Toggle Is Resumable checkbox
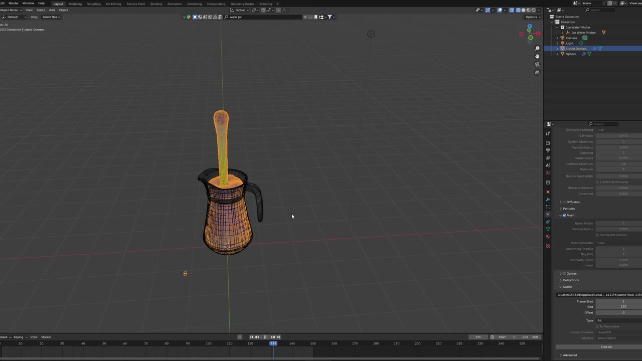The height and width of the screenshot is (361, 642). (x=597, y=326)
